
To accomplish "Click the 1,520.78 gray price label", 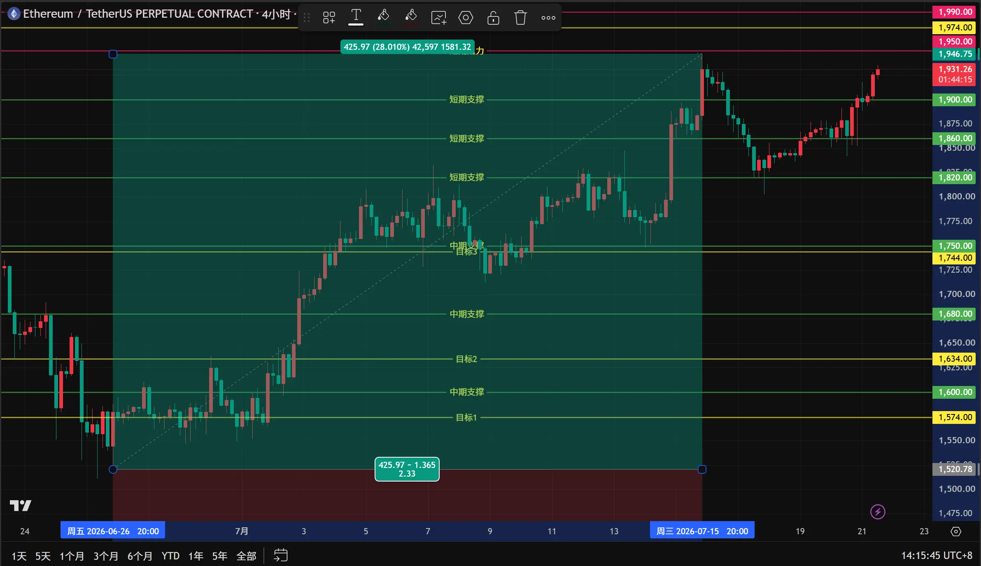I will [x=955, y=469].
